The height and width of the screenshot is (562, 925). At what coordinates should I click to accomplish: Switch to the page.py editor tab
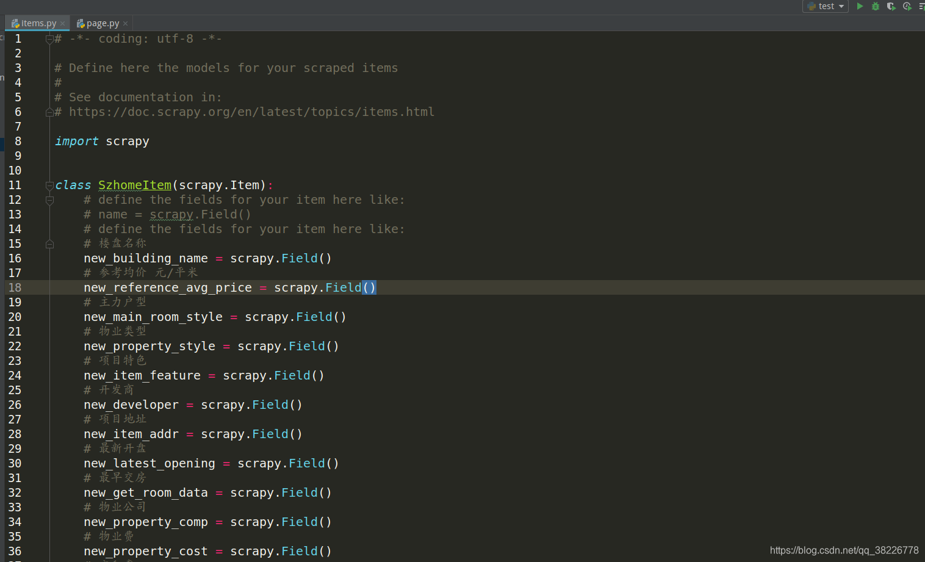103,23
